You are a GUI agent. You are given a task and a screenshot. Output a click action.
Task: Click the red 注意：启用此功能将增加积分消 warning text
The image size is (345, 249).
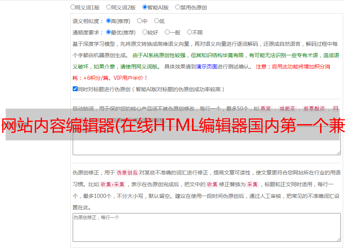293,67
